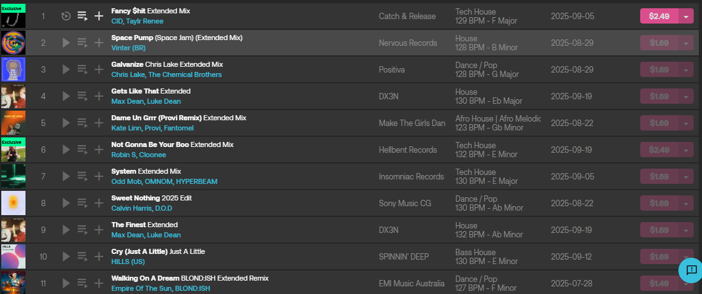This screenshot has height=294, width=702.
Task: Expand price options for Fancy $hit
Action: 686,16
